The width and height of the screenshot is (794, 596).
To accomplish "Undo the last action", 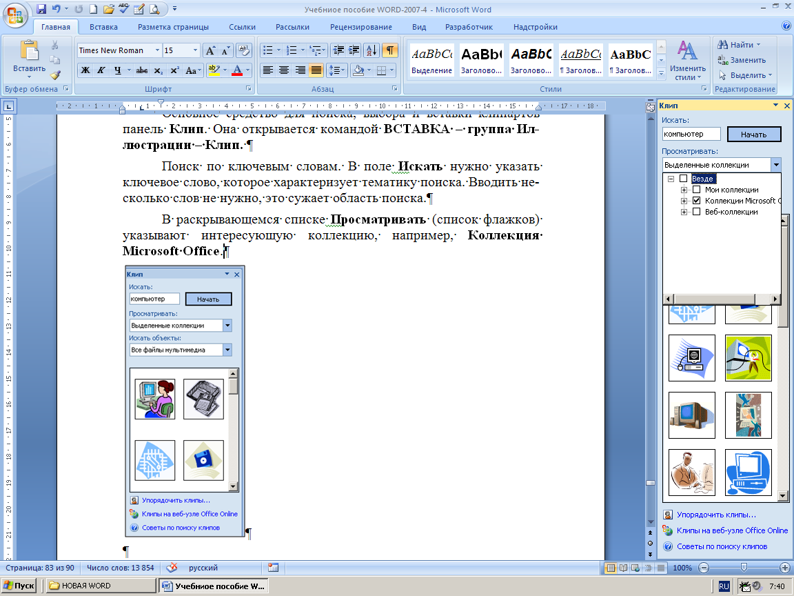I will pos(57,9).
